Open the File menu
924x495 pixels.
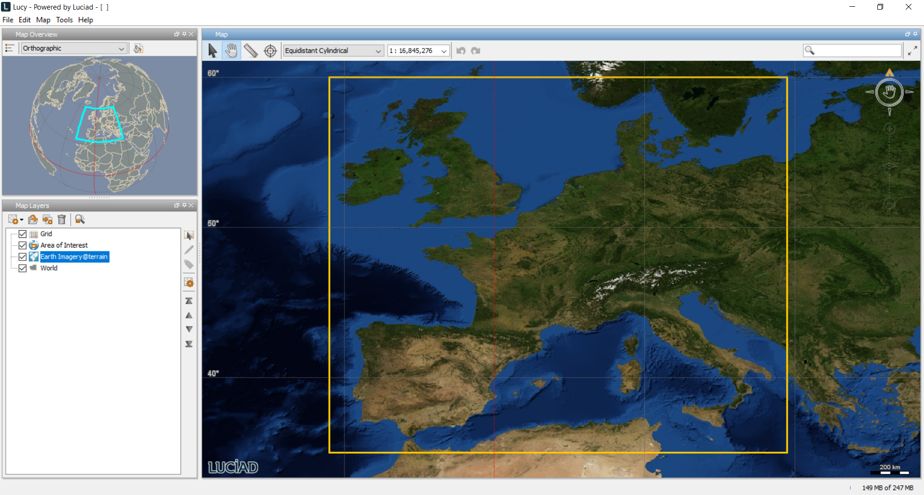pos(8,20)
